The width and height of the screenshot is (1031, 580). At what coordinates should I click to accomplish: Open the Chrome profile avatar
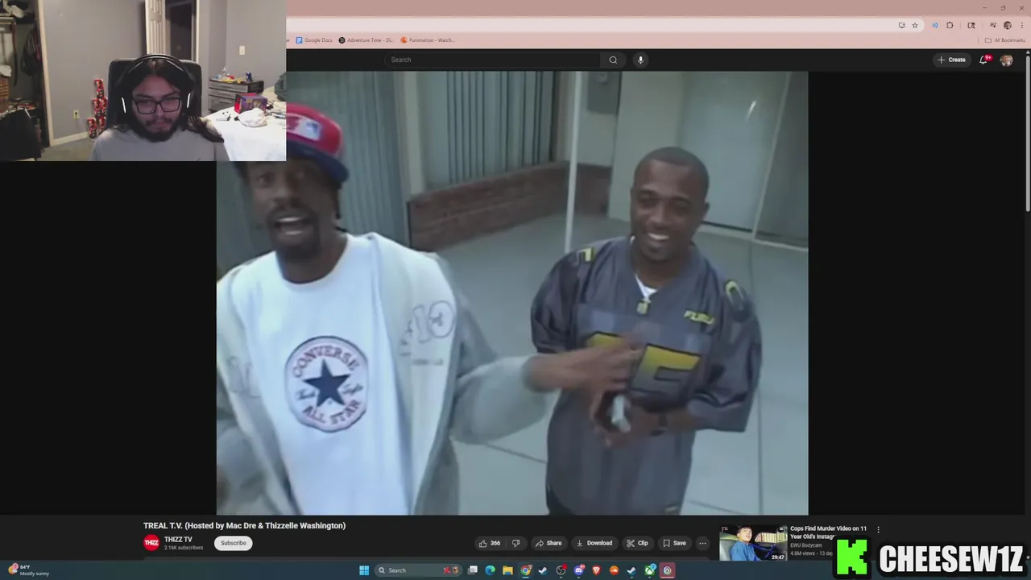1008,25
